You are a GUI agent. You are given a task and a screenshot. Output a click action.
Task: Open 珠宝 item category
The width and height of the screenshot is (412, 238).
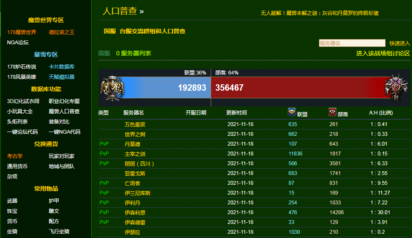tap(12, 211)
